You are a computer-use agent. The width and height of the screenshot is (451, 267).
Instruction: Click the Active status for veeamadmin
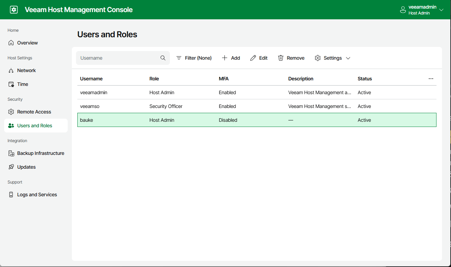coord(364,92)
